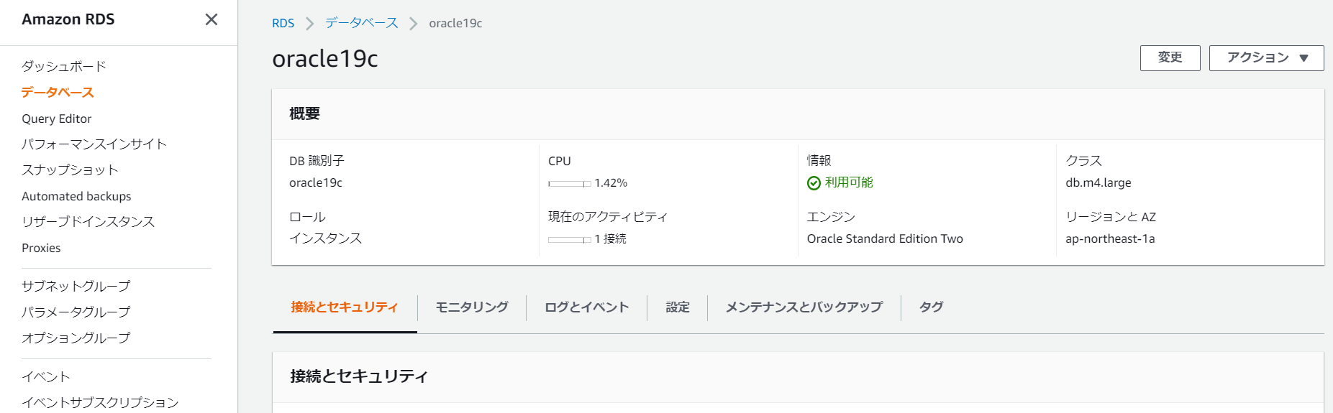Click the Amazon RDS sidebar title
This screenshot has width=1333, height=413.
pyautogui.click(x=68, y=19)
